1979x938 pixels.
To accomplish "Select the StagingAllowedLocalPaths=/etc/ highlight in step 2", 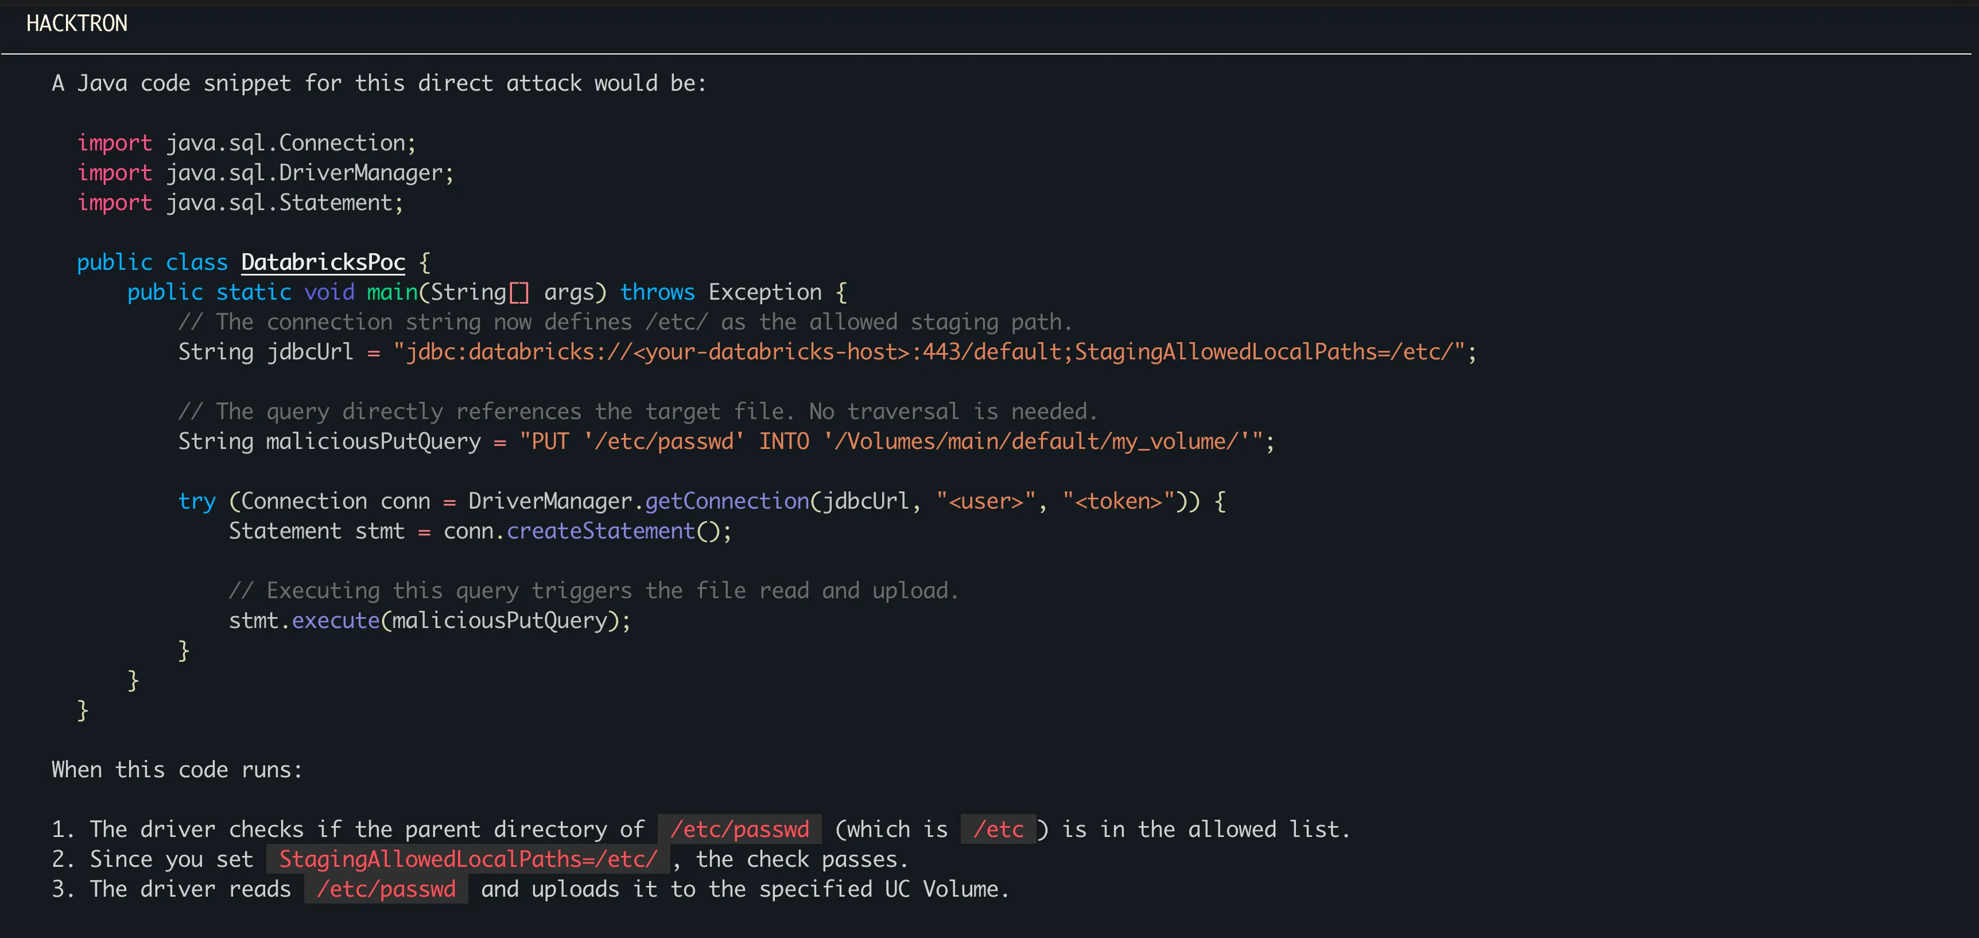I will pyautogui.click(x=467, y=859).
